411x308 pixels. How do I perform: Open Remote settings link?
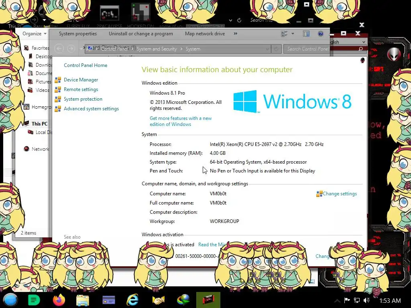(81, 89)
